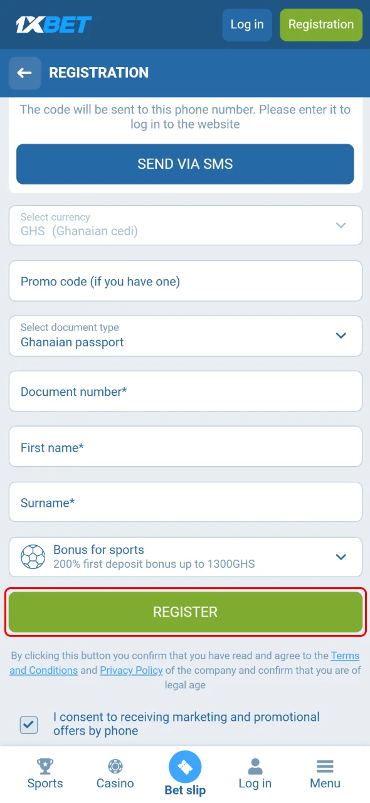Click the SEND VIA SMS button
Viewport: 370px width, 803px height.
[185, 164]
